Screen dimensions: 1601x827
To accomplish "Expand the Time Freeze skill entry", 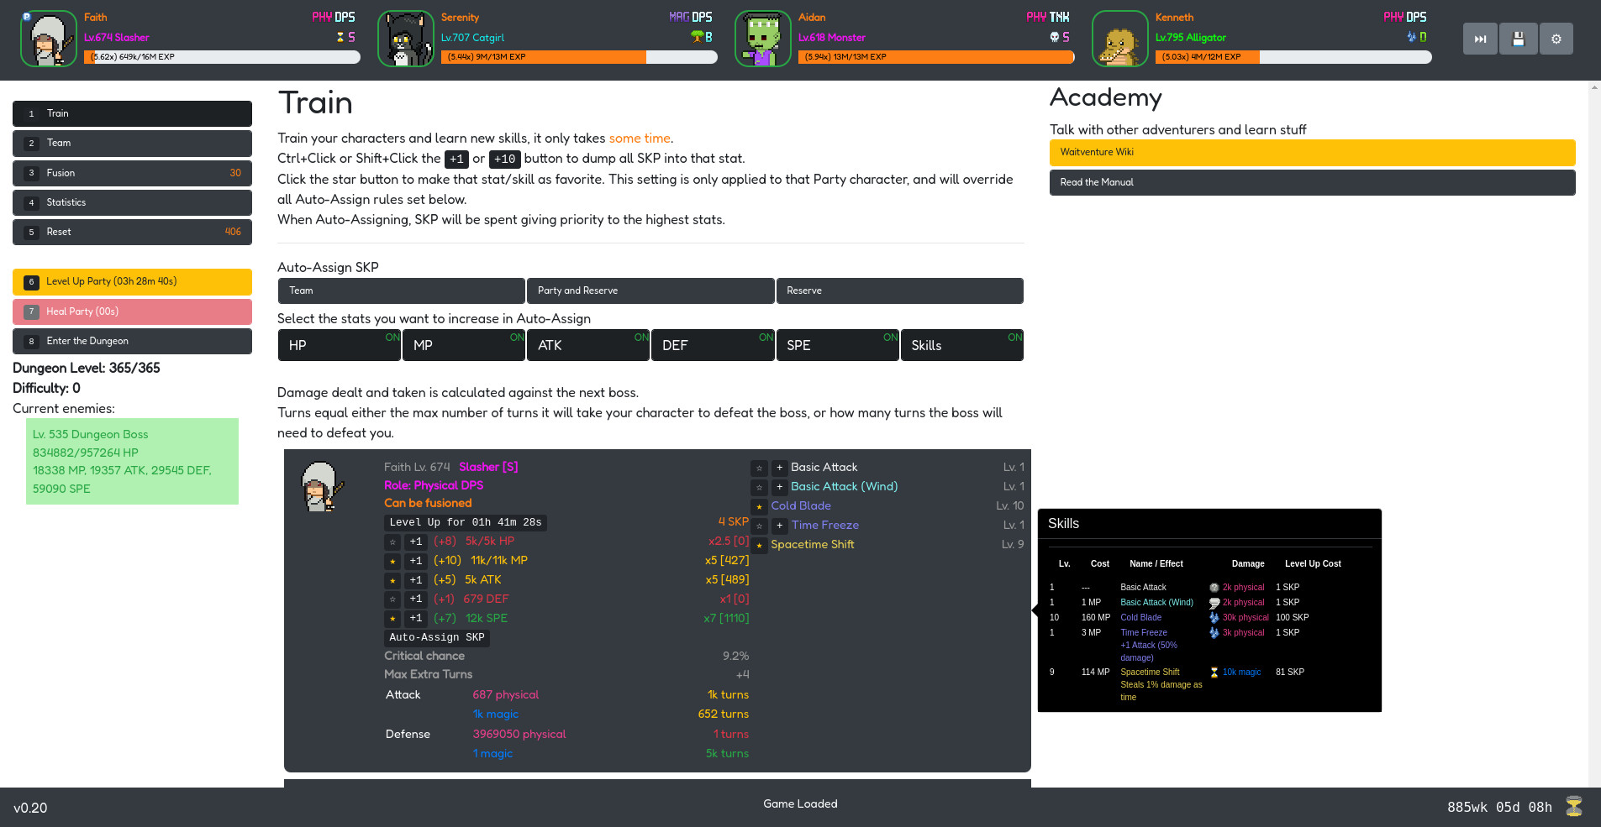I will click(x=778, y=525).
